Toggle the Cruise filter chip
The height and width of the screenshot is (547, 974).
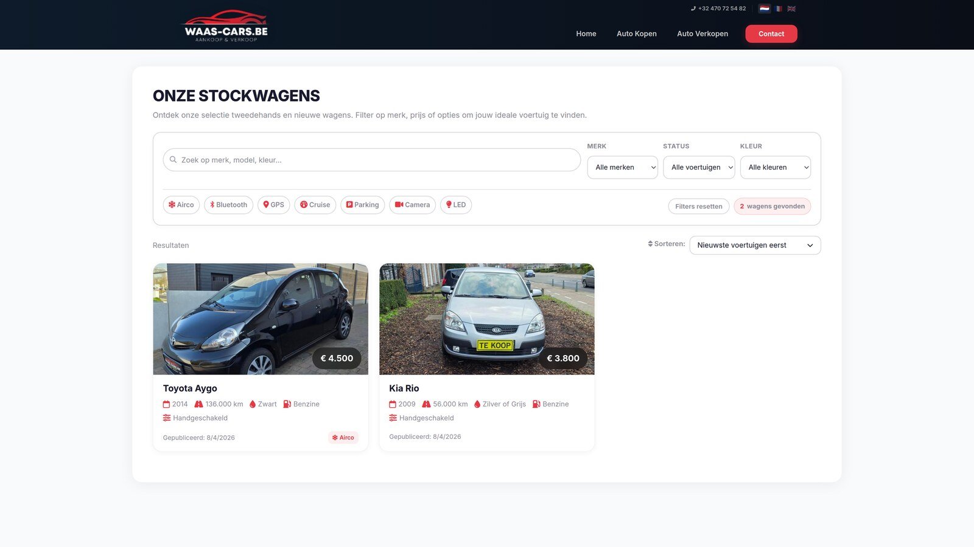click(x=315, y=205)
